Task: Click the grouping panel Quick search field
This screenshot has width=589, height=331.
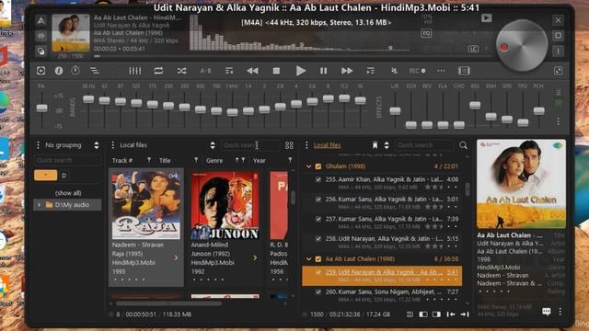Action: tap(67, 160)
